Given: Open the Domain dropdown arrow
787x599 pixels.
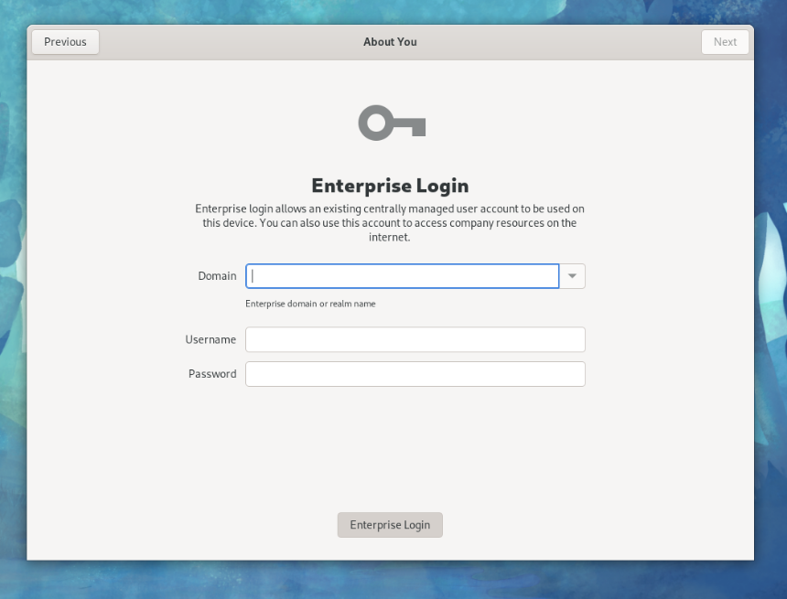Looking at the screenshot, I should click(x=572, y=276).
